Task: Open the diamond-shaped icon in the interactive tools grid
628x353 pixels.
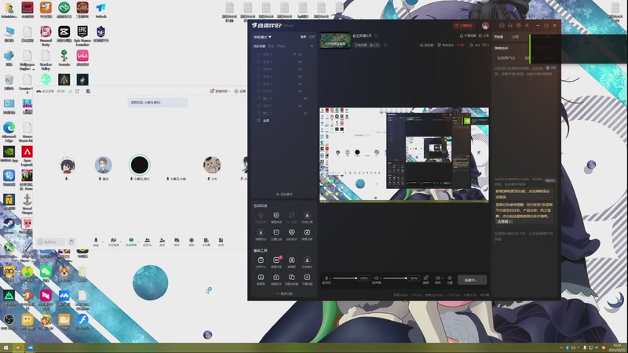Action: [x=291, y=232]
